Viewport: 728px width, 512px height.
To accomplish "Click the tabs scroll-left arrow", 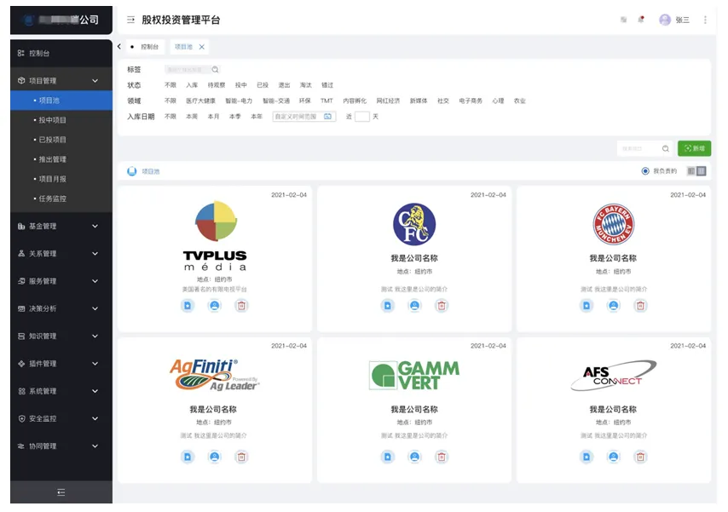I will coord(119,46).
